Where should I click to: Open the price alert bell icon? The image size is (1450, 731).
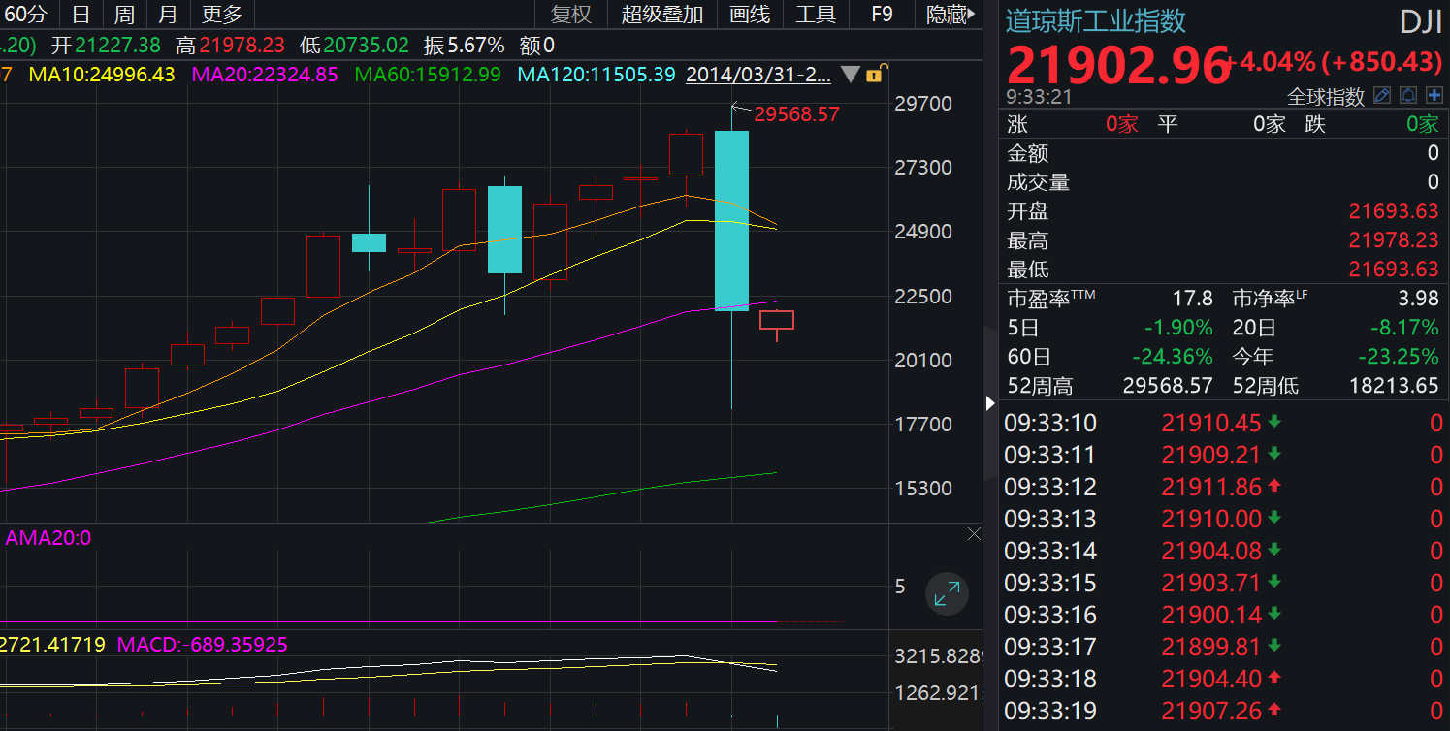click(x=1407, y=96)
